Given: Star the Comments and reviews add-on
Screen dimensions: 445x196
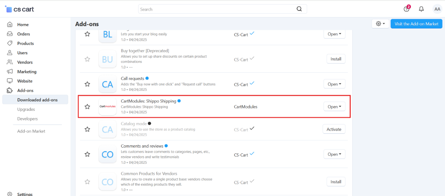Looking at the screenshot, I should click(87, 154).
